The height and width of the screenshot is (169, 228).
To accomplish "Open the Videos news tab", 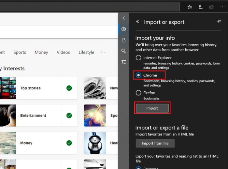I will click(63, 52).
